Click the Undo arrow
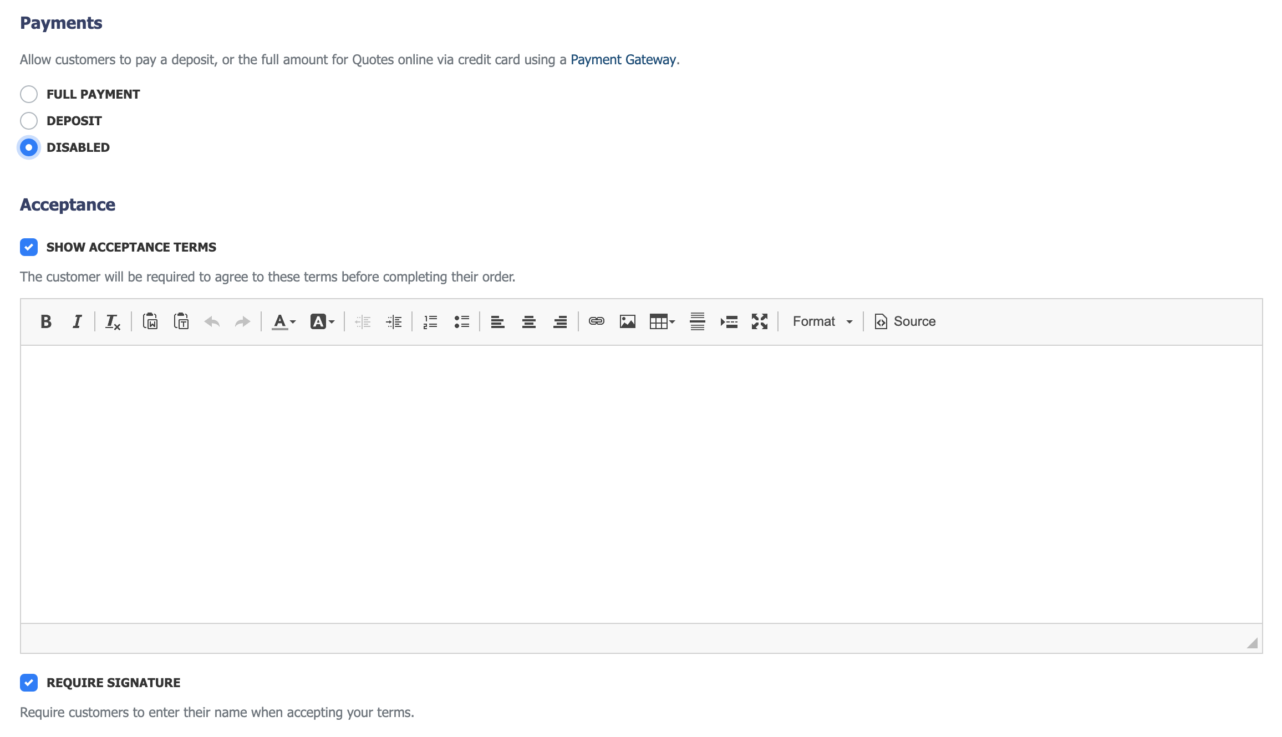Screen dimensions: 1282x737 click(212, 321)
